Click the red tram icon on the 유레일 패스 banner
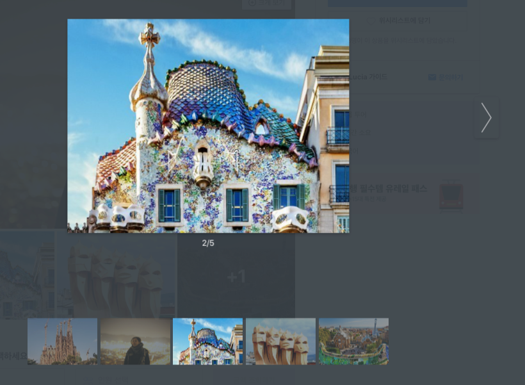 tap(451, 197)
